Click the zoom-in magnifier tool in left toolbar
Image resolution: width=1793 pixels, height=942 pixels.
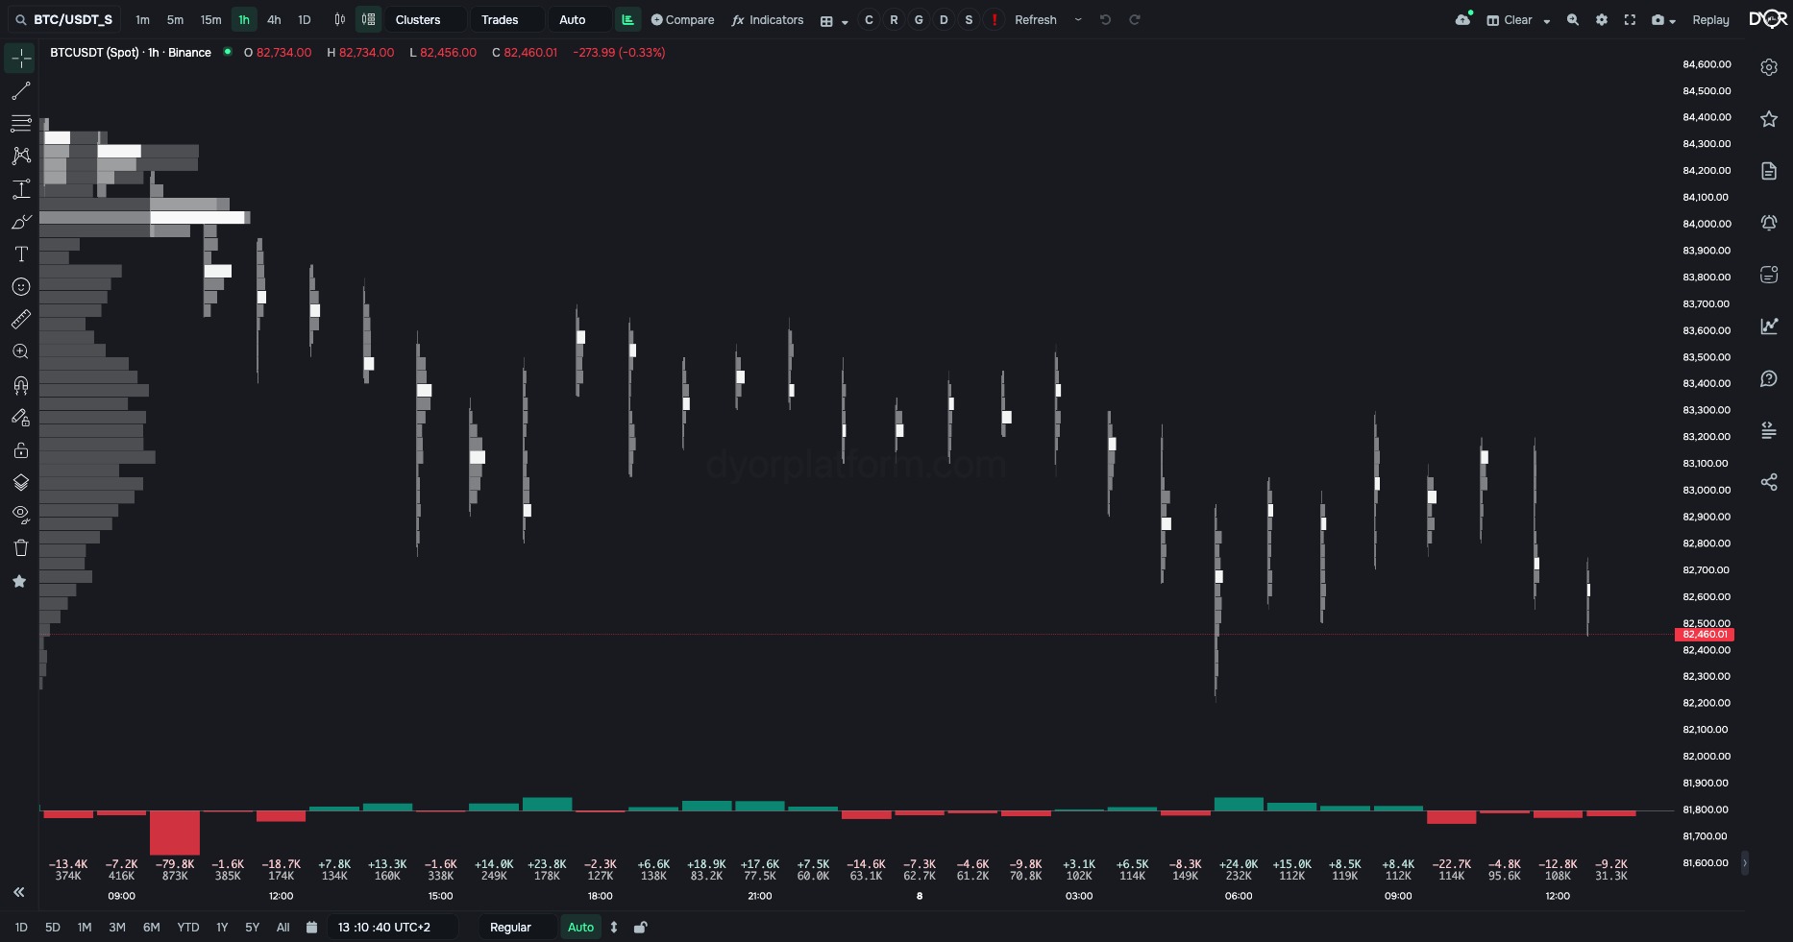coord(21,352)
